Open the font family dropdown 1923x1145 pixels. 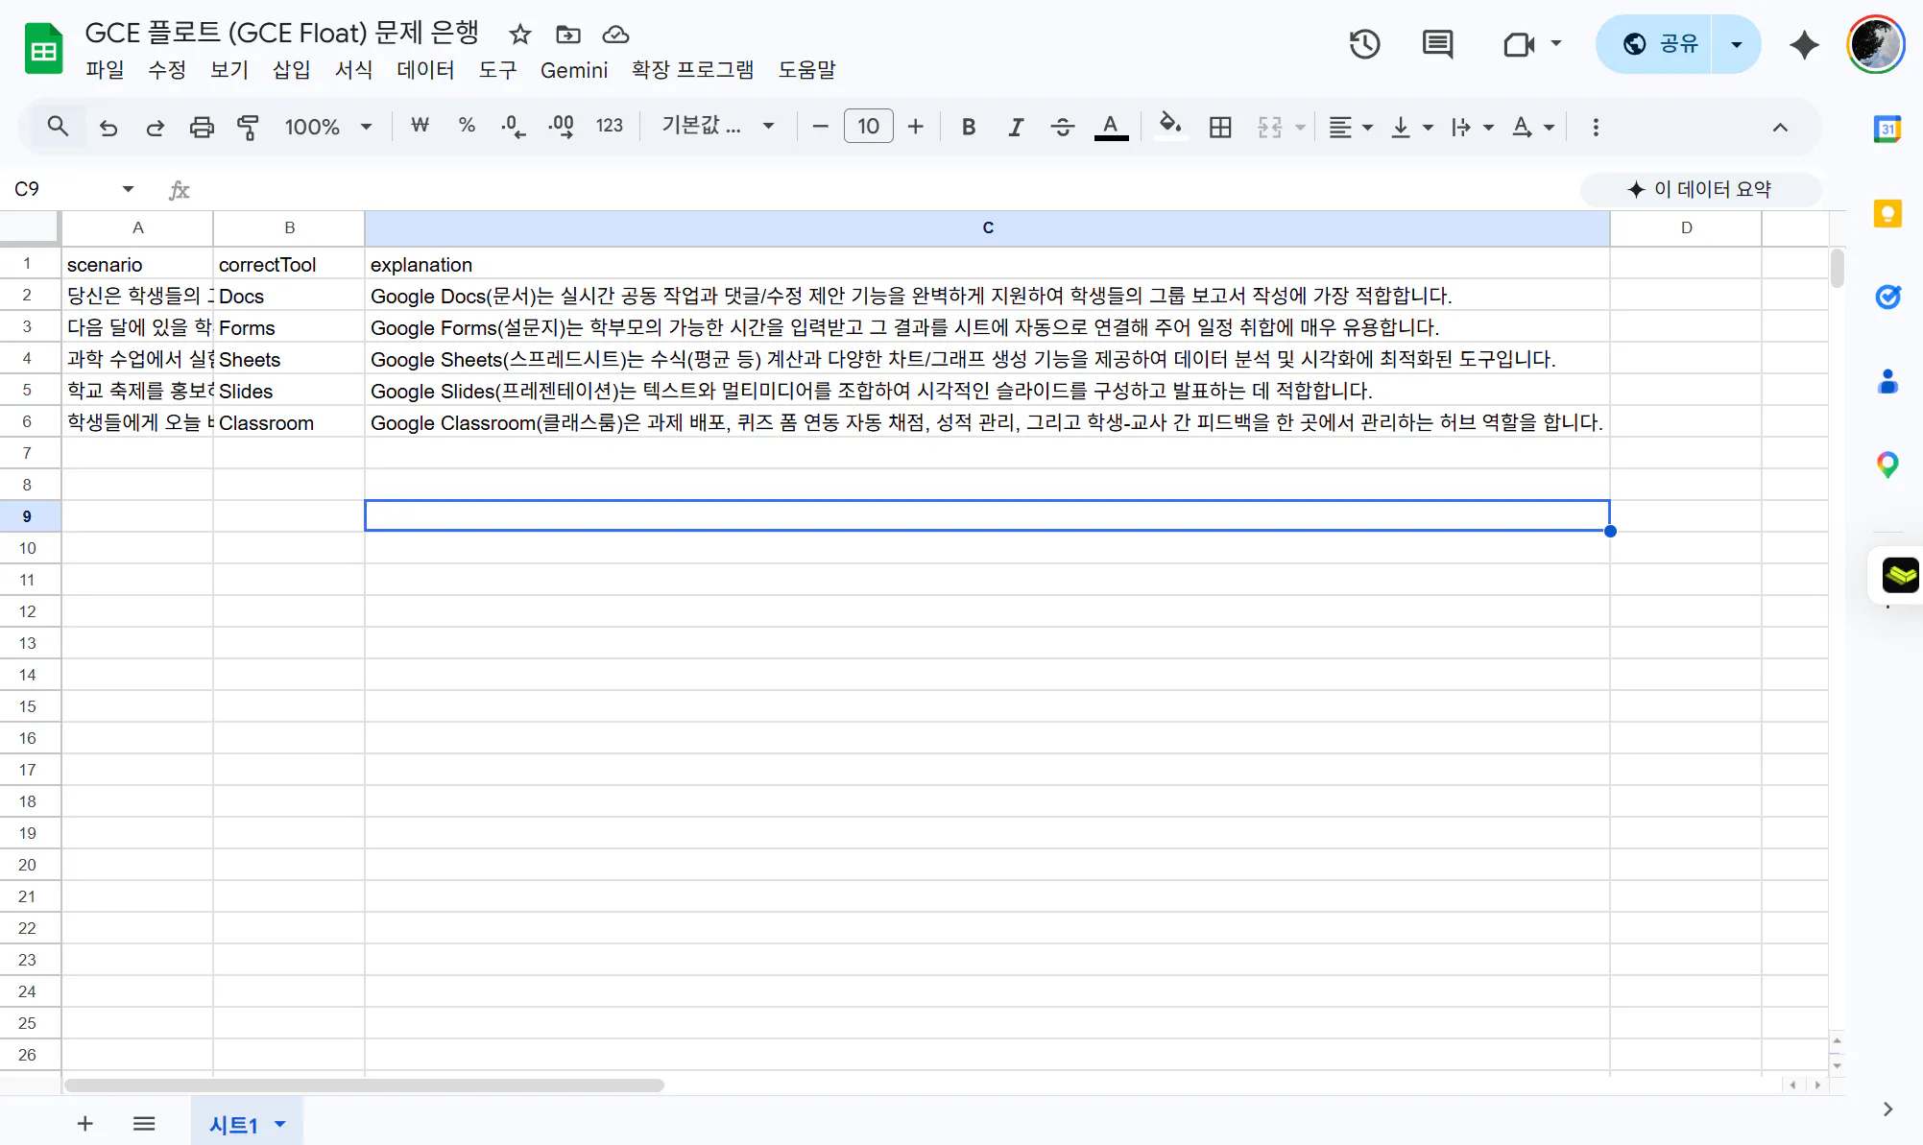pyautogui.click(x=718, y=126)
